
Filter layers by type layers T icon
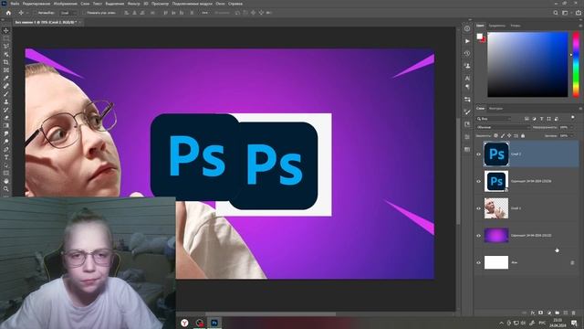click(541, 119)
